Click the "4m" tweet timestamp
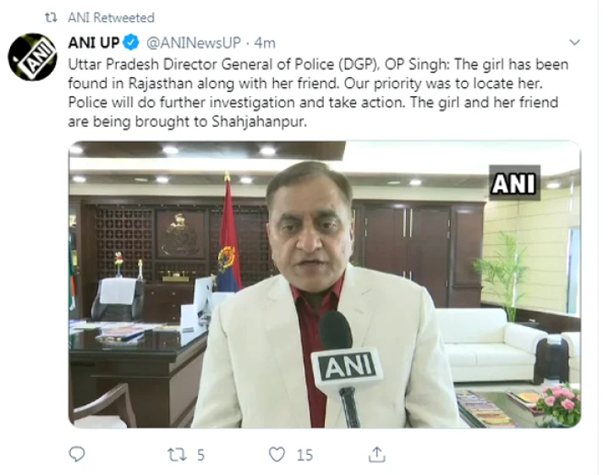 click(x=265, y=42)
